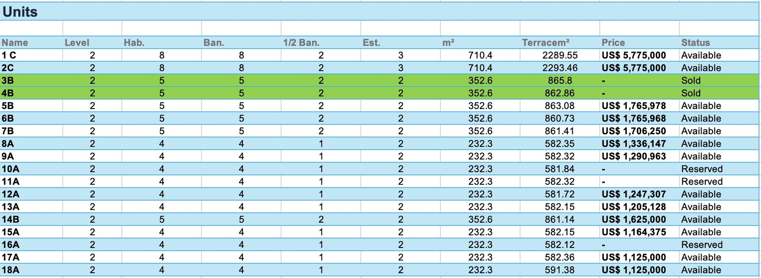The height and width of the screenshot is (278, 761).
Task: Select the Name column header
Action: click(15, 42)
